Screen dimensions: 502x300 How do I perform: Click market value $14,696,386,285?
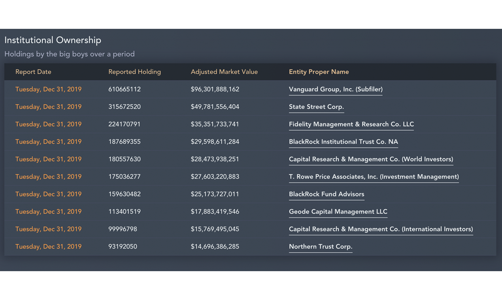click(215, 246)
